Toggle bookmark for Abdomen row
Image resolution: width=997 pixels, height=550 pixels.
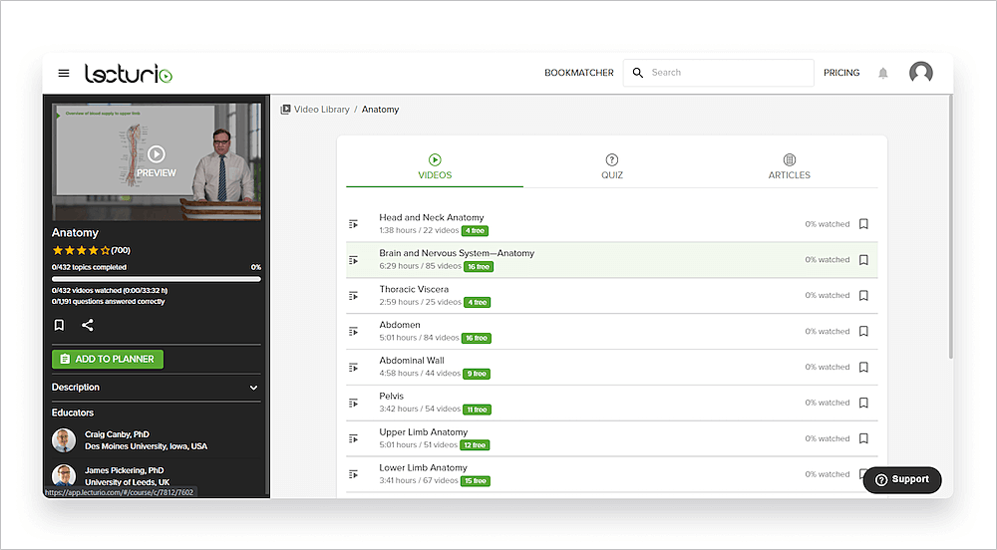(x=863, y=332)
